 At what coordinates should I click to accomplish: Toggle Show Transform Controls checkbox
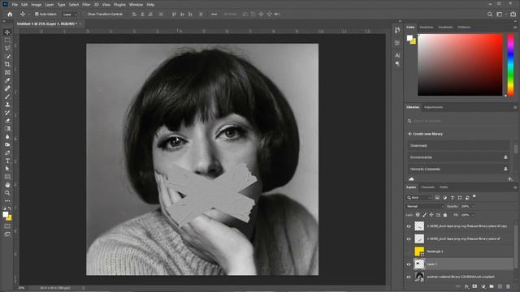tap(84, 15)
